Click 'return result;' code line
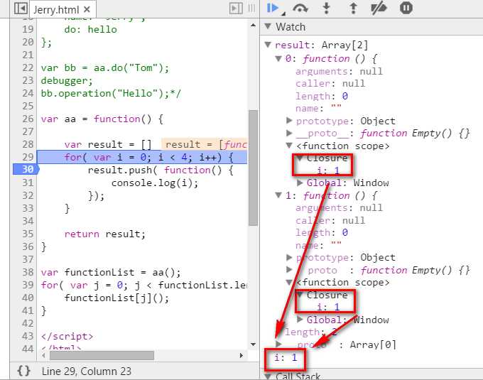The height and width of the screenshot is (380, 483). click(104, 234)
